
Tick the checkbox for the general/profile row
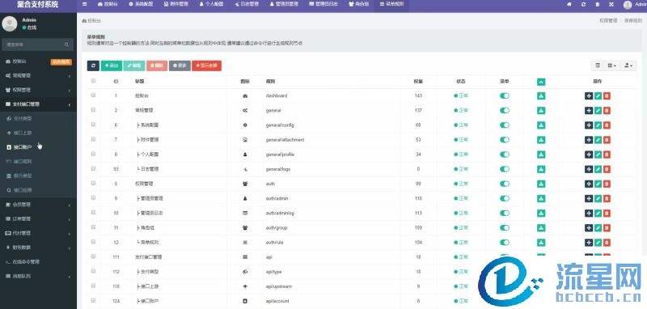(93, 154)
